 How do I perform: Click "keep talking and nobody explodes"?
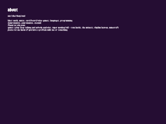coord(36,28)
